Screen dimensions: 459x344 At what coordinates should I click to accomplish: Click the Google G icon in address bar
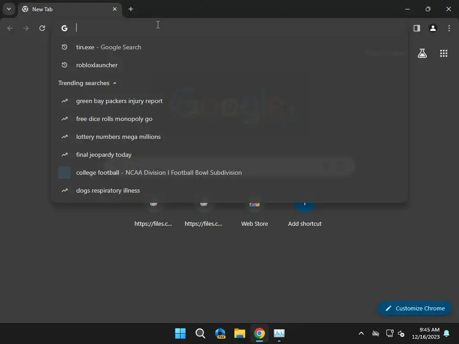coord(65,28)
